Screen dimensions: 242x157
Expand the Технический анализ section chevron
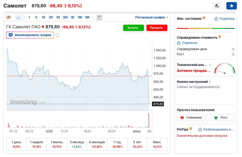(x=210, y=65)
